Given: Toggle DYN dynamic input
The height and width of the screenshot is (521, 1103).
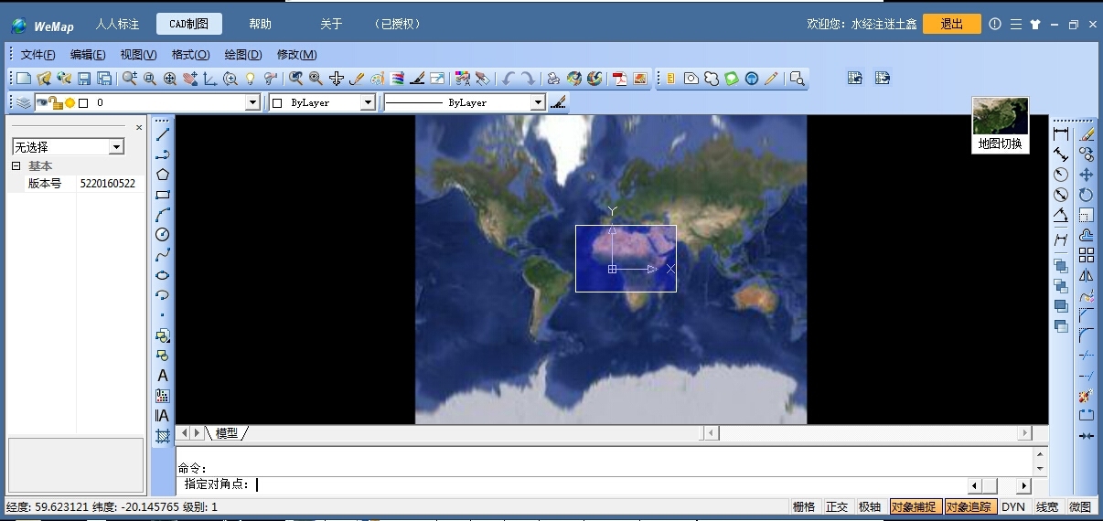Looking at the screenshot, I should point(1013,506).
